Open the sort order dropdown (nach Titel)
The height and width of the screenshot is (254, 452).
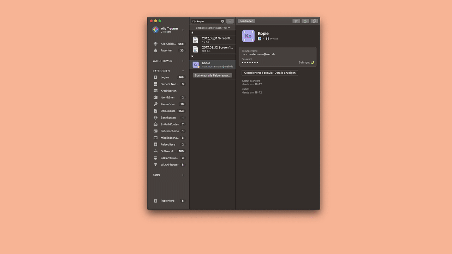(x=213, y=28)
